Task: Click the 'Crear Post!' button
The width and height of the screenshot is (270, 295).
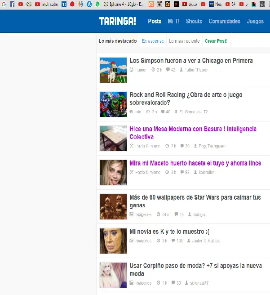Action: [216, 41]
